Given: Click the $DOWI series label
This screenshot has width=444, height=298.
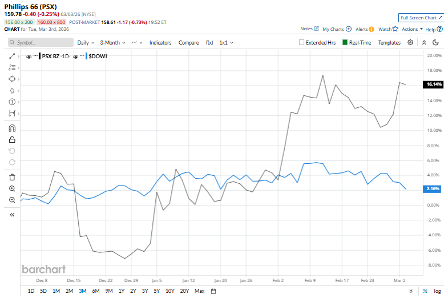Looking at the screenshot, I should click(x=98, y=57).
